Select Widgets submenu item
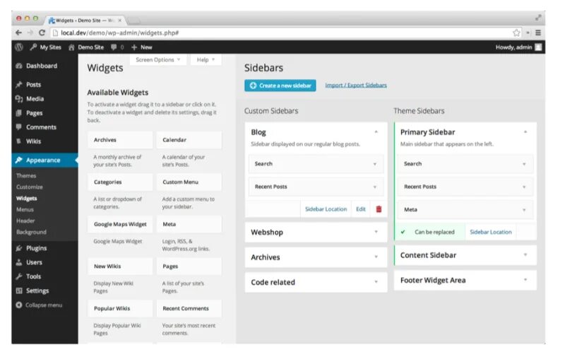Screen dimensions: 565x352 coord(27,199)
